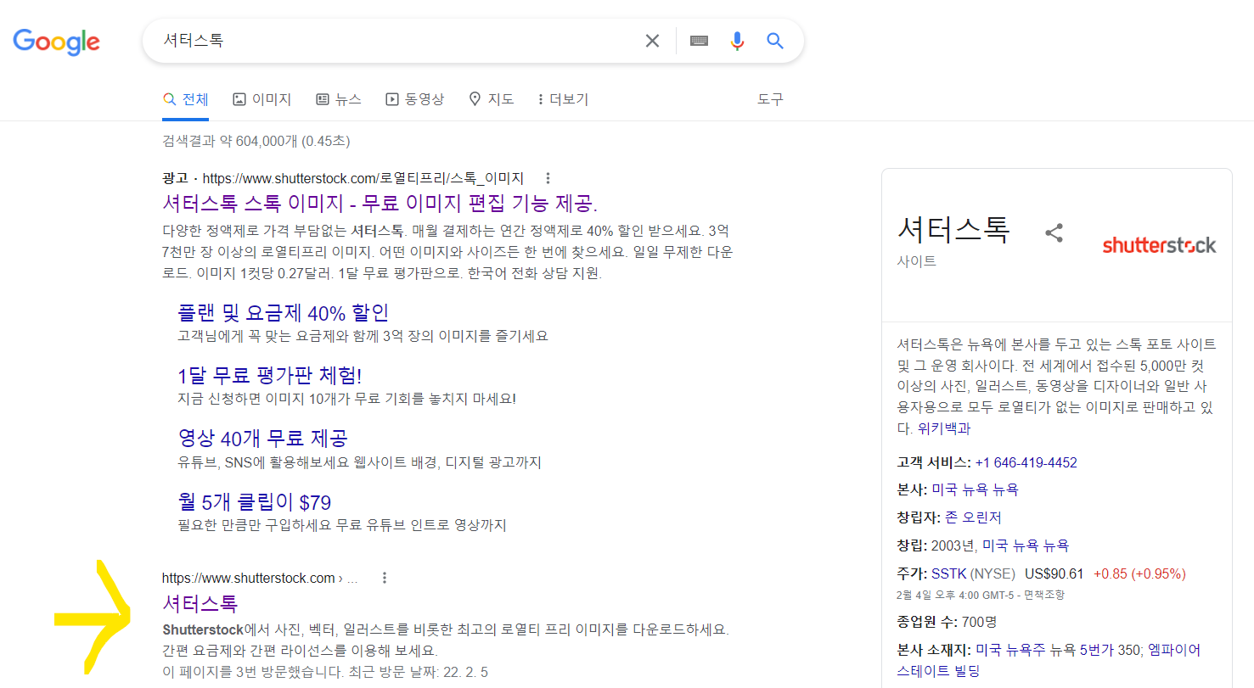Switch to the 동영상 tab
The width and height of the screenshot is (1254, 688).
pyautogui.click(x=414, y=99)
